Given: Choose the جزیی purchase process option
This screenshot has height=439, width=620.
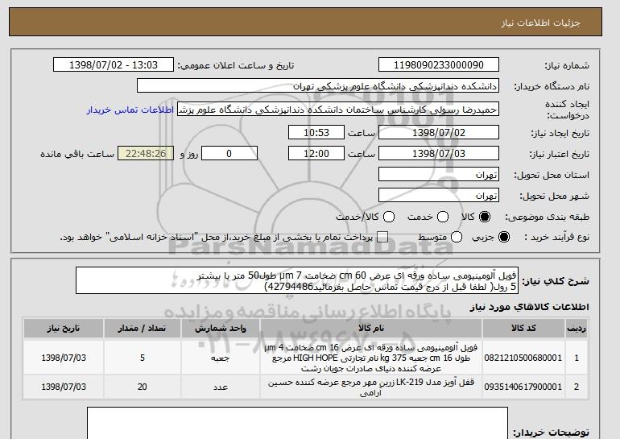Looking at the screenshot, I should click(504, 237).
